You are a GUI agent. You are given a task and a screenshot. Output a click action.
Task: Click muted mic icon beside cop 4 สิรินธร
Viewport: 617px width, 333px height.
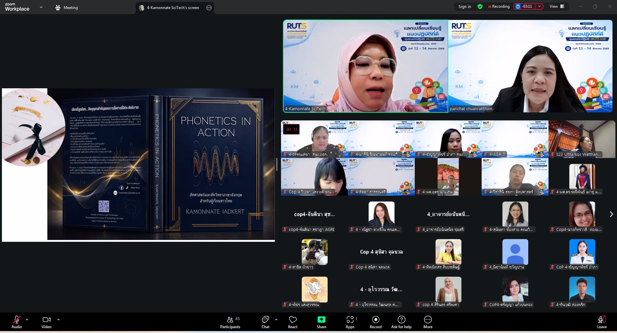(x=419, y=305)
